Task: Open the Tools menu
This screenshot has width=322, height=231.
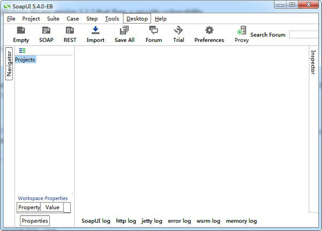Action: [112, 19]
